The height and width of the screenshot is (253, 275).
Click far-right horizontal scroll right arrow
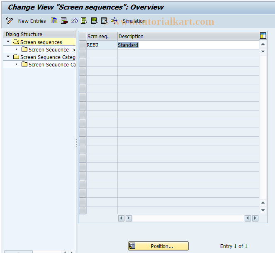tap(255, 218)
